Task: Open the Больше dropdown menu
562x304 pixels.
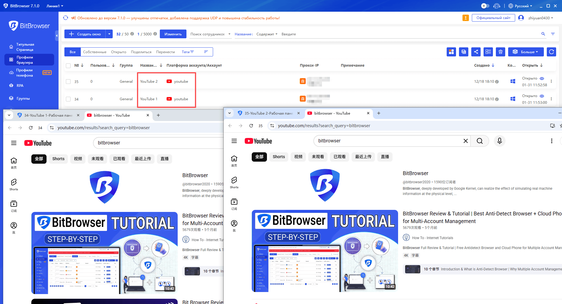Action: 526,52
